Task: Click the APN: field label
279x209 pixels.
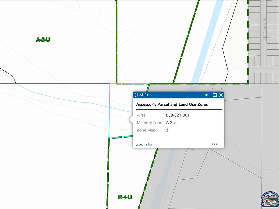Action: tap(142, 115)
